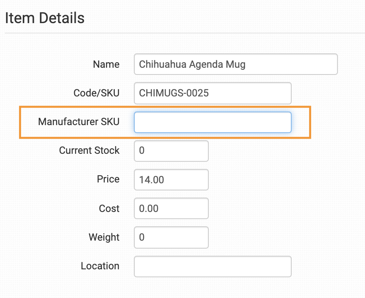The height and width of the screenshot is (298, 365).
Task: Click the empty Manufacturer SKU field
Action: click(213, 122)
